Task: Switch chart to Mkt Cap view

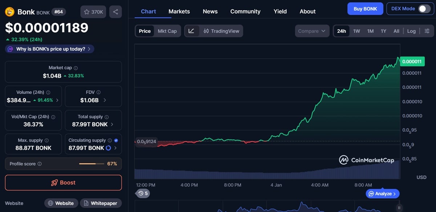Action: [167, 31]
